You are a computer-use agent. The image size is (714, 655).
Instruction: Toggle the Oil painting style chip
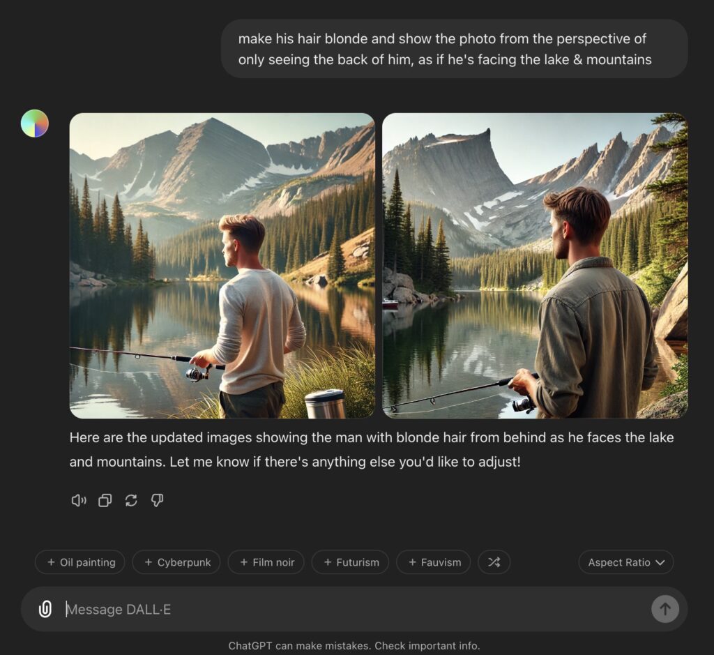(x=79, y=562)
